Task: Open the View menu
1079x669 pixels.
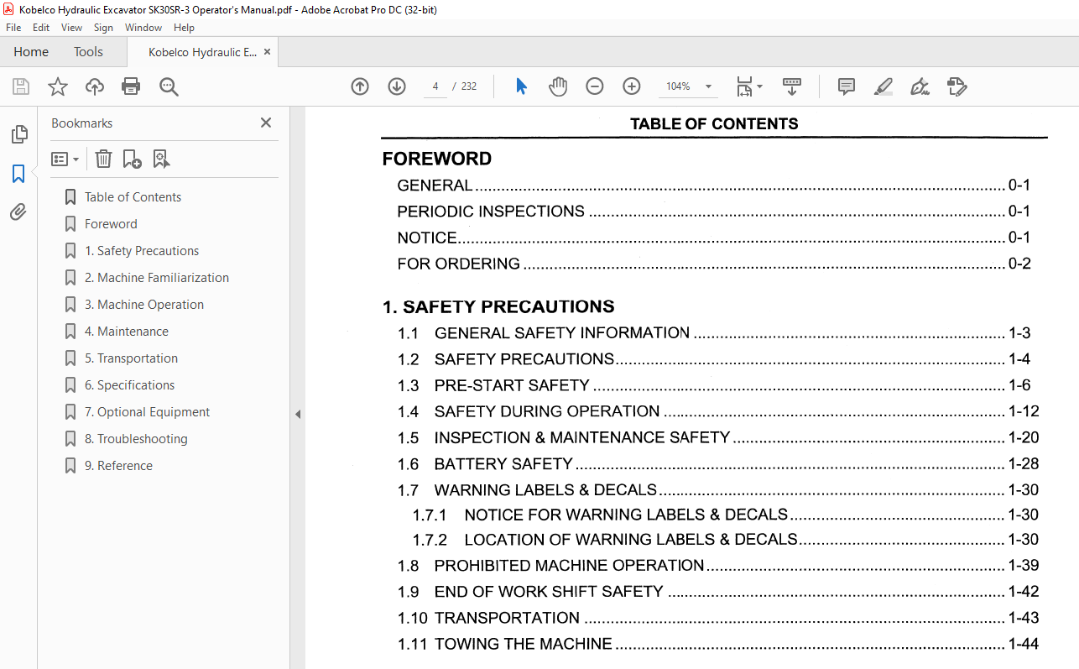Action: (71, 28)
